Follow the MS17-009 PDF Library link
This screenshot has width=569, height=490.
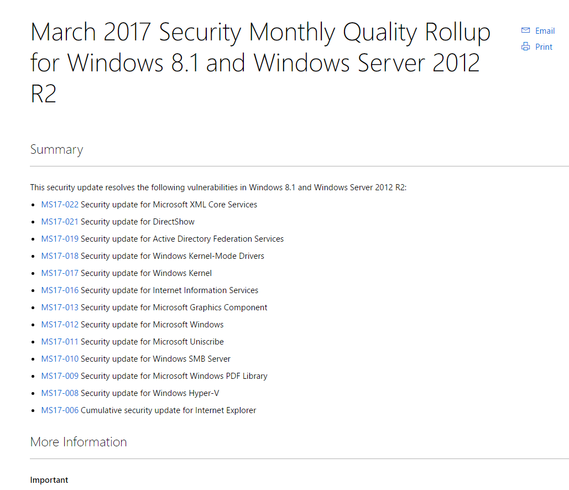coord(60,376)
